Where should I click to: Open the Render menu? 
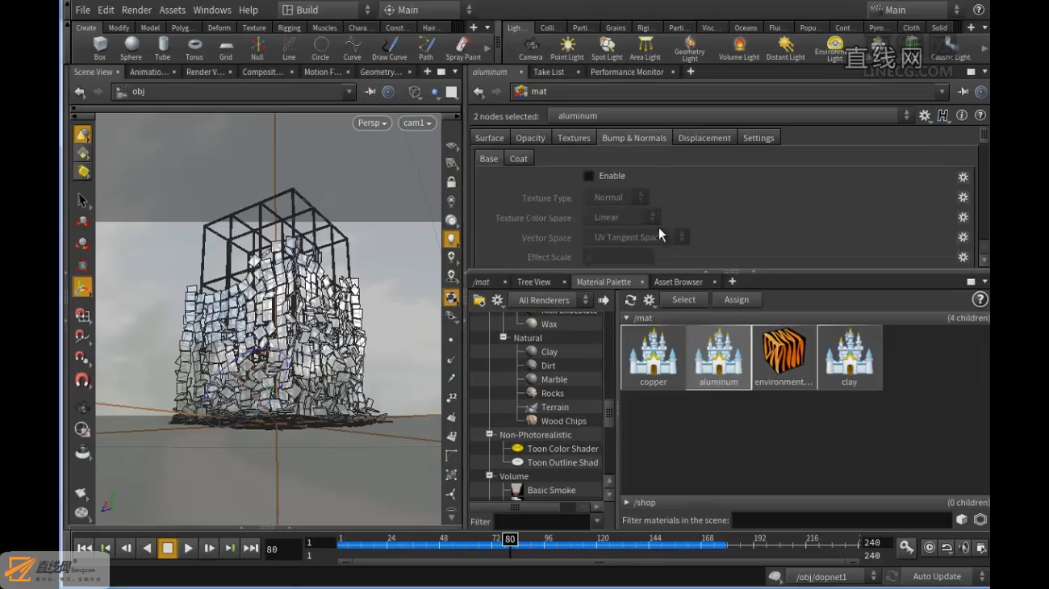(x=136, y=10)
